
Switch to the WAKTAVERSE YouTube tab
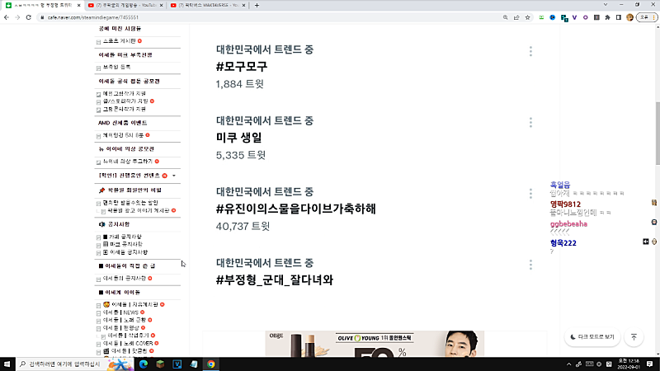[208, 5]
